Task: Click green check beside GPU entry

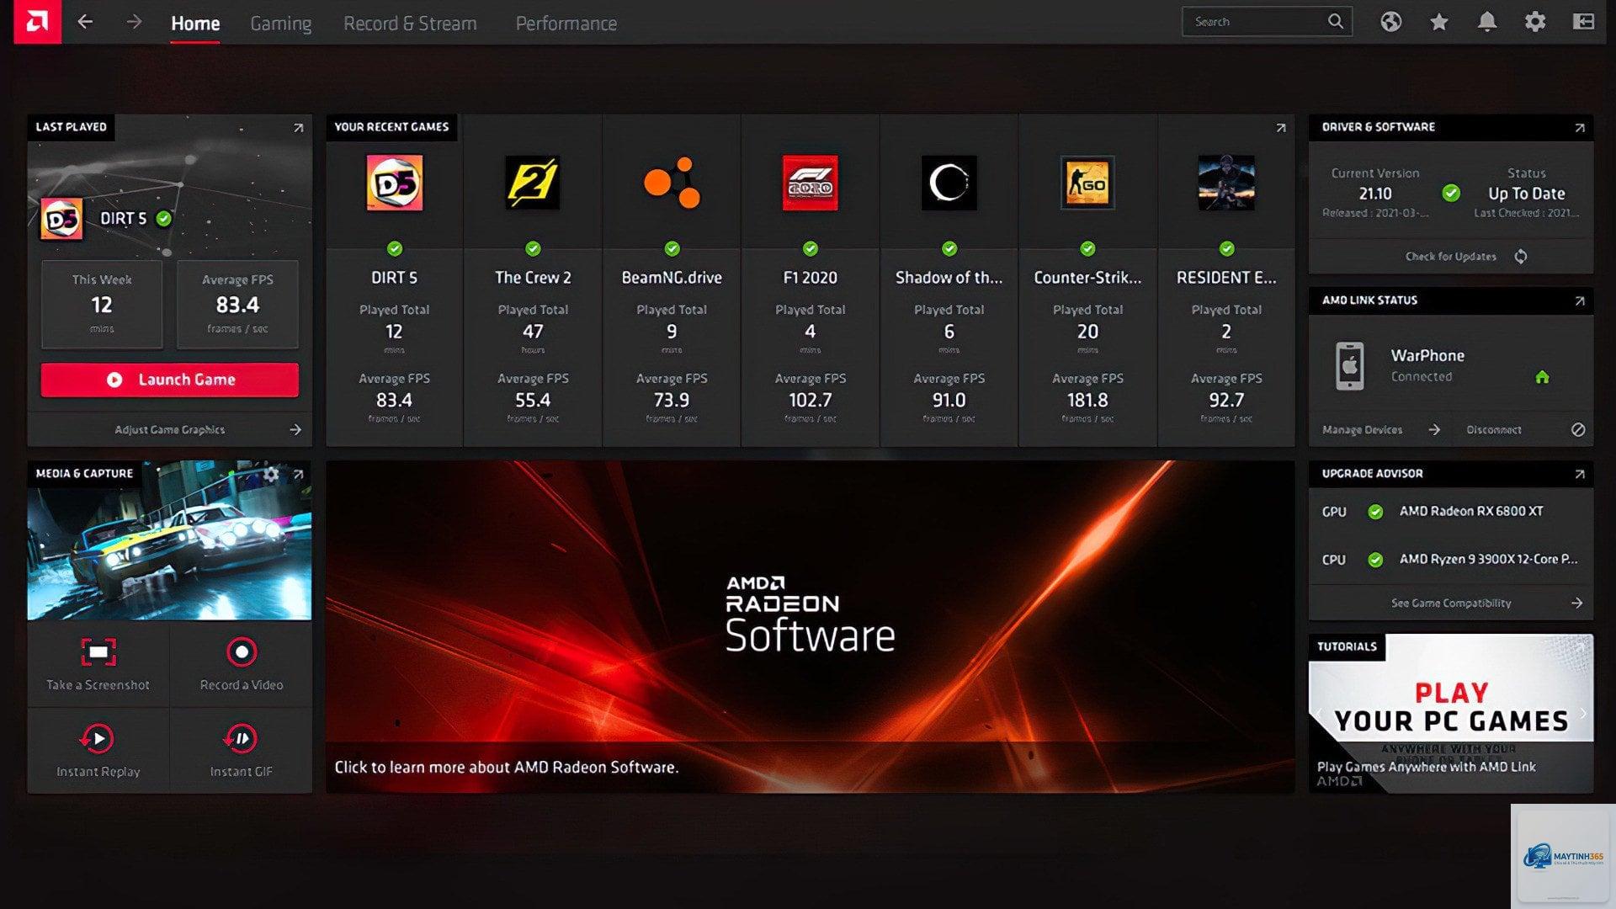Action: click(x=1375, y=512)
